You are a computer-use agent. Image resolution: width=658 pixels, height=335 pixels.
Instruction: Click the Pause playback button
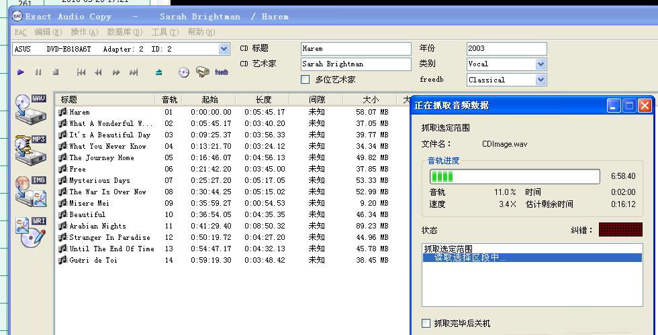(38, 72)
